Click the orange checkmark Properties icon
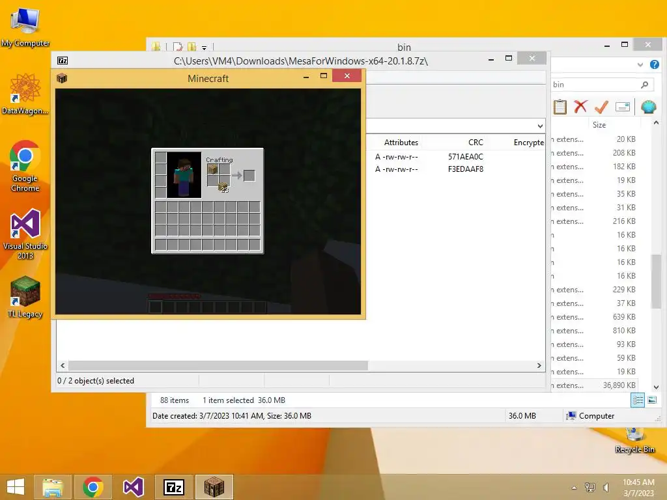The width and height of the screenshot is (667, 500). point(601,107)
